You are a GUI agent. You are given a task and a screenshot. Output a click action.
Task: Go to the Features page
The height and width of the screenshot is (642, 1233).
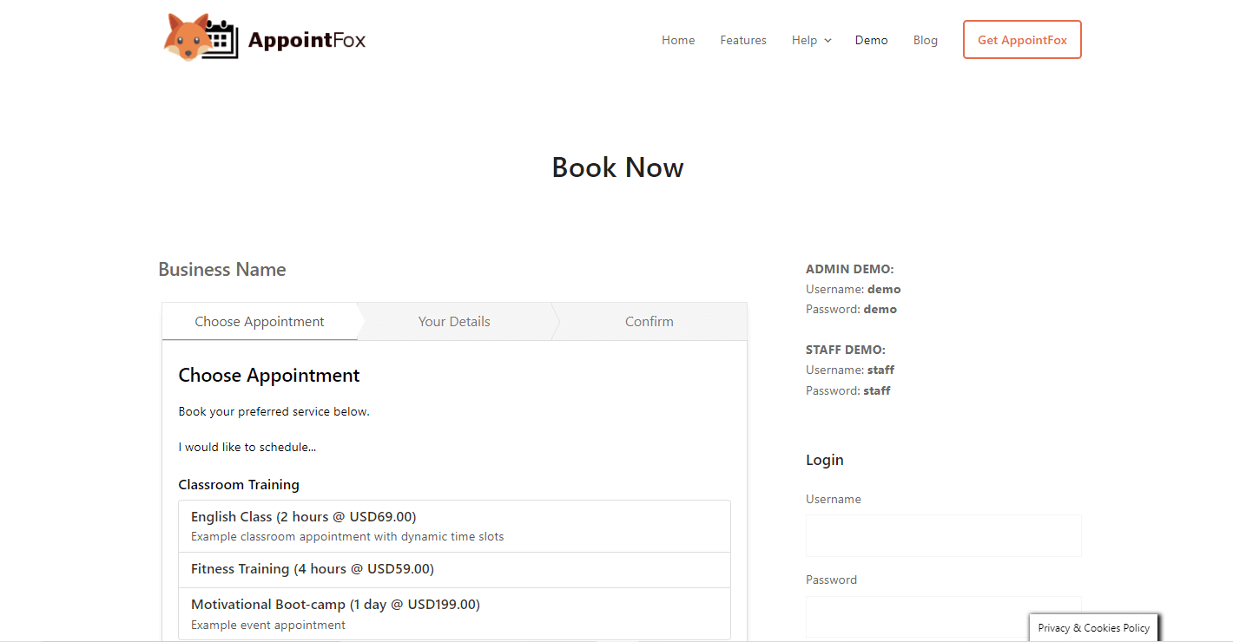click(x=743, y=40)
